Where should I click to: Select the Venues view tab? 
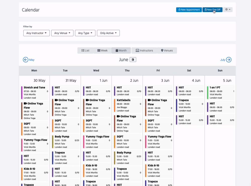point(167,51)
